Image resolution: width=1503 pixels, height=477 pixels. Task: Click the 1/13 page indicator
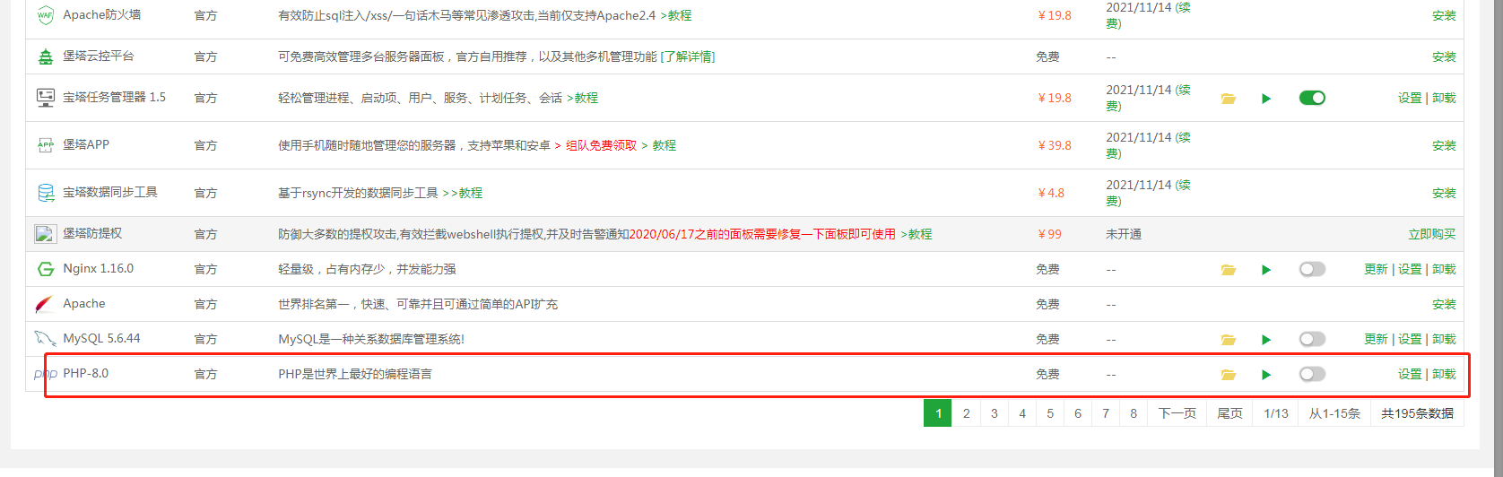click(x=1275, y=413)
